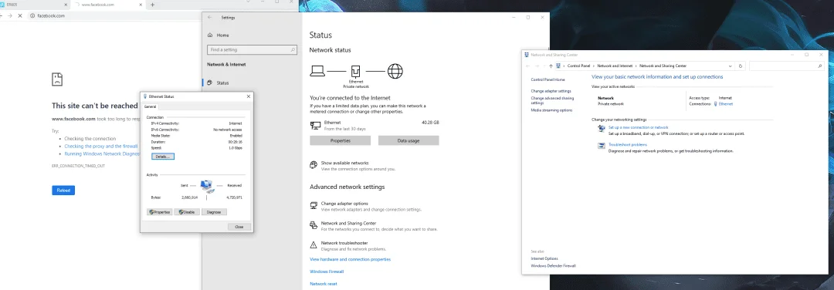
Task: Click the laptop icon in network diagram
Action: (317, 71)
